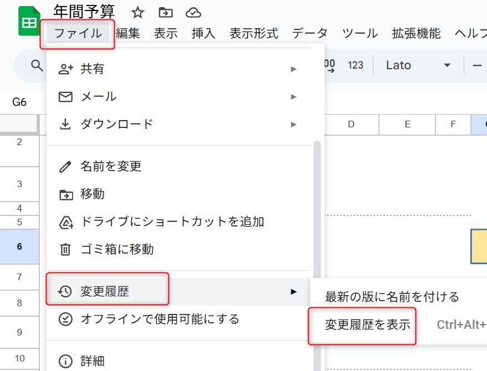Choose 変更履歴を表示
This screenshot has height=371, width=487.
click(399, 324)
